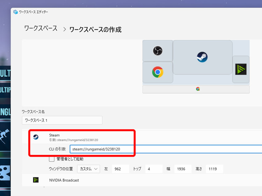This screenshot has width=262, height=196.
Task: Click the Google Chrome icon in the preview
Action: point(158,72)
